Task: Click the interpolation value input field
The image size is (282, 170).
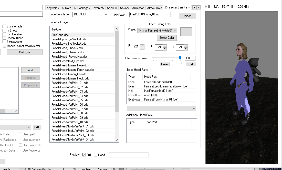Action: tap(190, 58)
